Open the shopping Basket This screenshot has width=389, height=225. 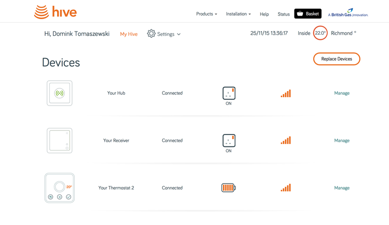308,14
